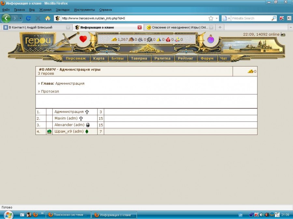This screenshot has width=293, height=219.
Task: Click the yellow sulfur resource icon
Action: tap(159, 40)
